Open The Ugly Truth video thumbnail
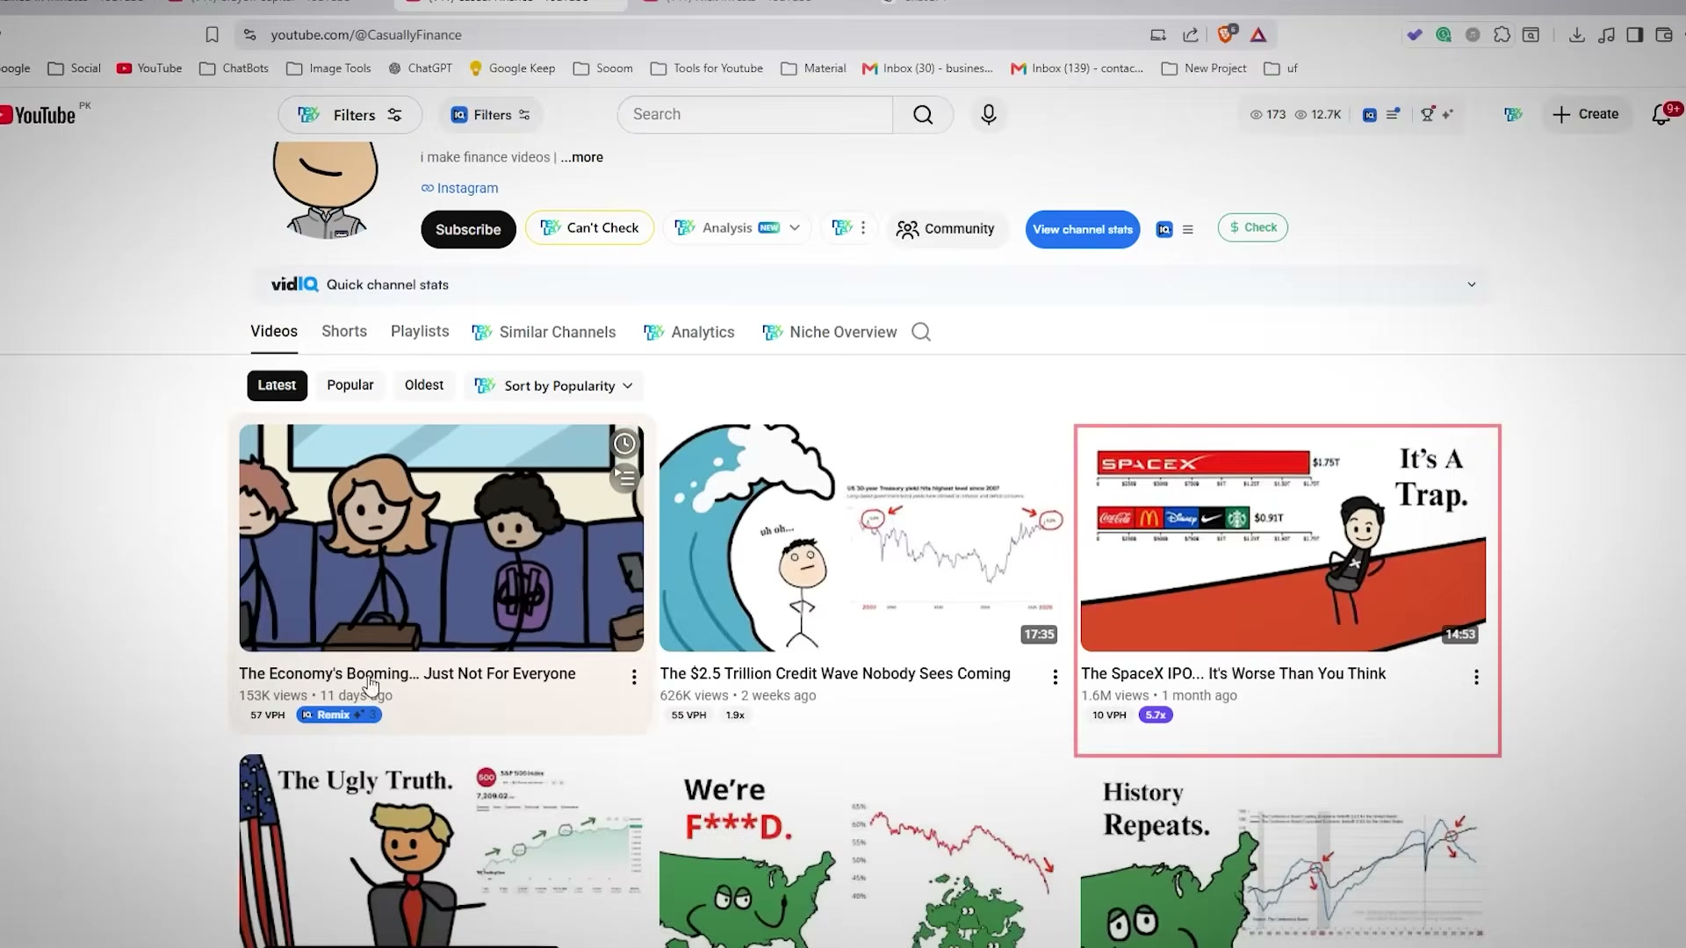 pos(441,851)
